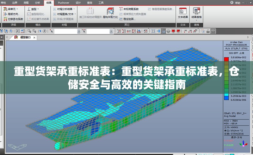Close the 模型窗口 document tab

pyautogui.click(x=34, y=38)
